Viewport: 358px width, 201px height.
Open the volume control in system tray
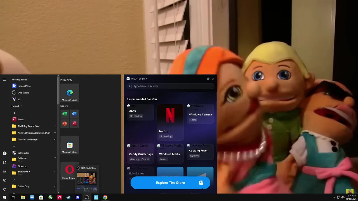click(343, 197)
